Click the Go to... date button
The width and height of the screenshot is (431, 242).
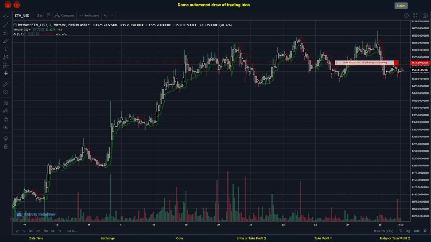[72, 231]
